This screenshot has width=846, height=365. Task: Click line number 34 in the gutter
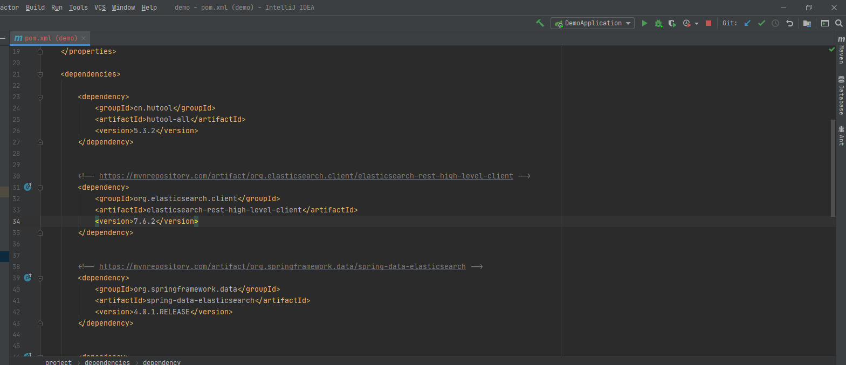[x=16, y=221]
